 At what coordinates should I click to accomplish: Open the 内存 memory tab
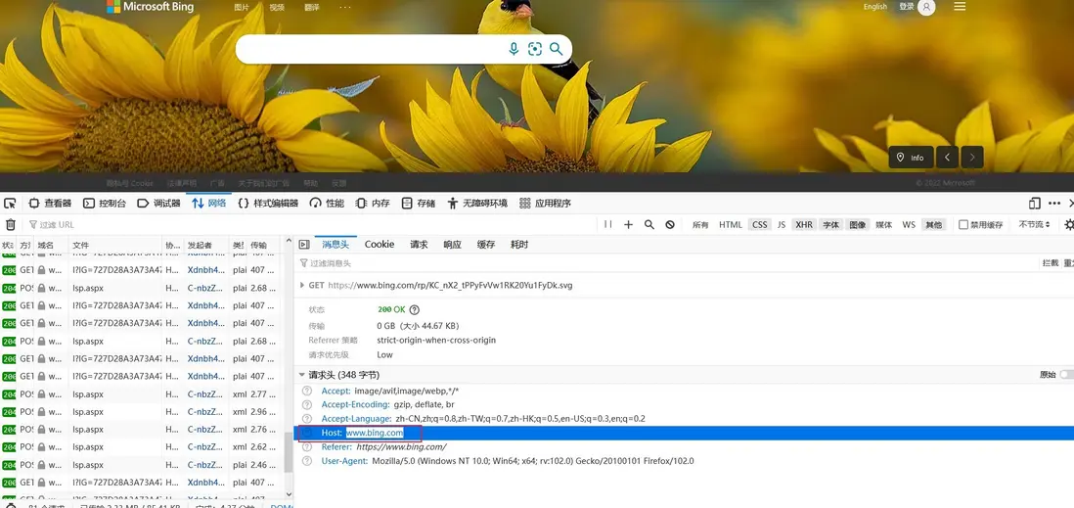(x=373, y=203)
